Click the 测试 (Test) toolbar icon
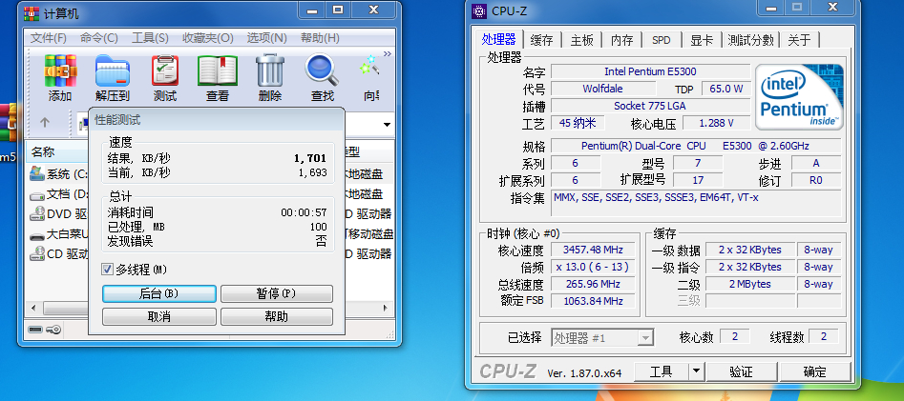This screenshot has height=401, width=904. 165,70
